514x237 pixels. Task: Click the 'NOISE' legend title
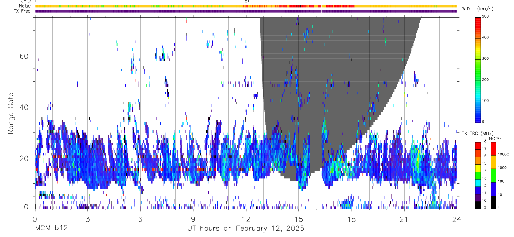tap(496, 138)
